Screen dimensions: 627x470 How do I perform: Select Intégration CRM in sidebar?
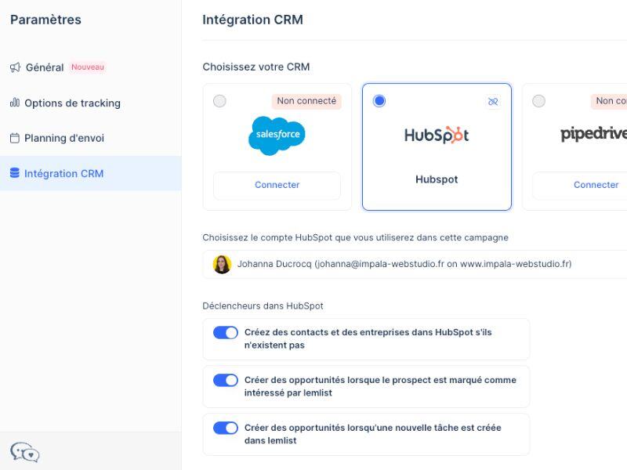90,173
